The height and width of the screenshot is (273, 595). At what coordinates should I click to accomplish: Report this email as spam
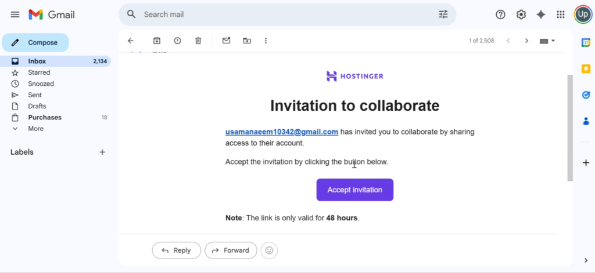point(177,41)
